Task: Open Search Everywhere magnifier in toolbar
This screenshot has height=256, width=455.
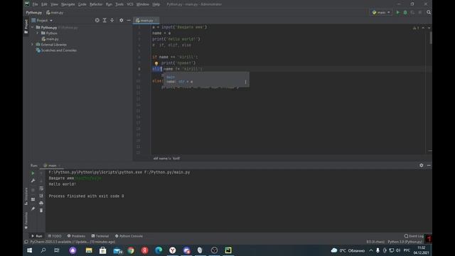Action: pyautogui.click(x=429, y=13)
